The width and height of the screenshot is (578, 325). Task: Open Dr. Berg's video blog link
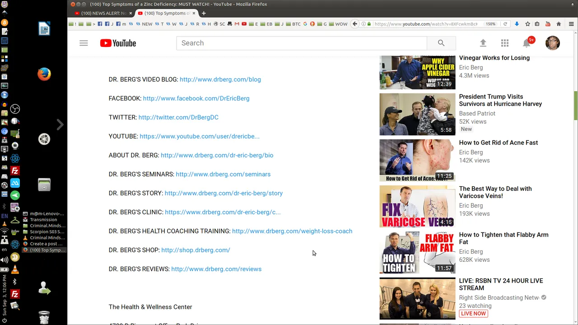click(220, 79)
